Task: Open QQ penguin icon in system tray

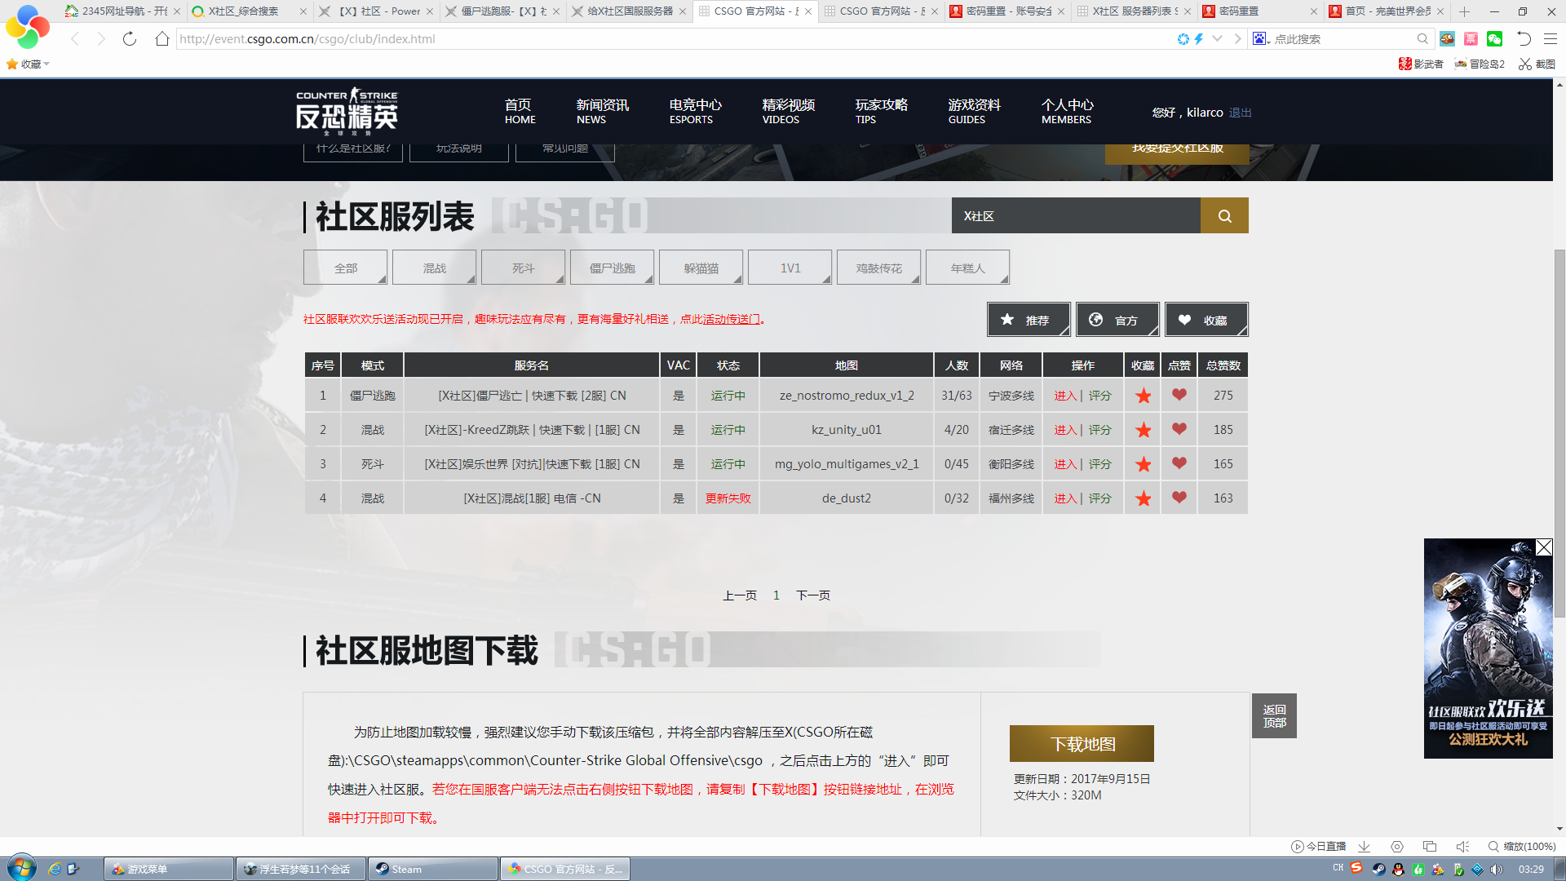Action: click(x=1398, y=869)
